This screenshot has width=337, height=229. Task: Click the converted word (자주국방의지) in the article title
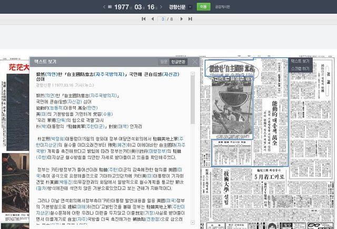point(110,74)
